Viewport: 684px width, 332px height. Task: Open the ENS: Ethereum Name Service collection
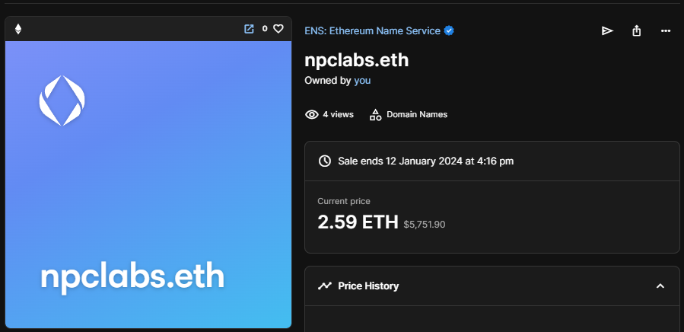pyautogui.click(x=373, y=30)
